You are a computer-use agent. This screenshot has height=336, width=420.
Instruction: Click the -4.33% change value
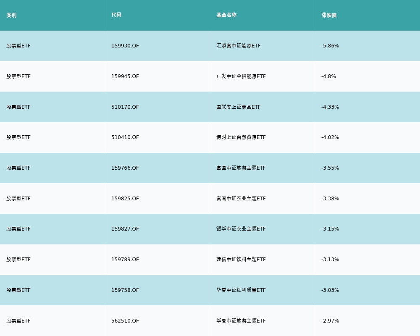[330, 107]
